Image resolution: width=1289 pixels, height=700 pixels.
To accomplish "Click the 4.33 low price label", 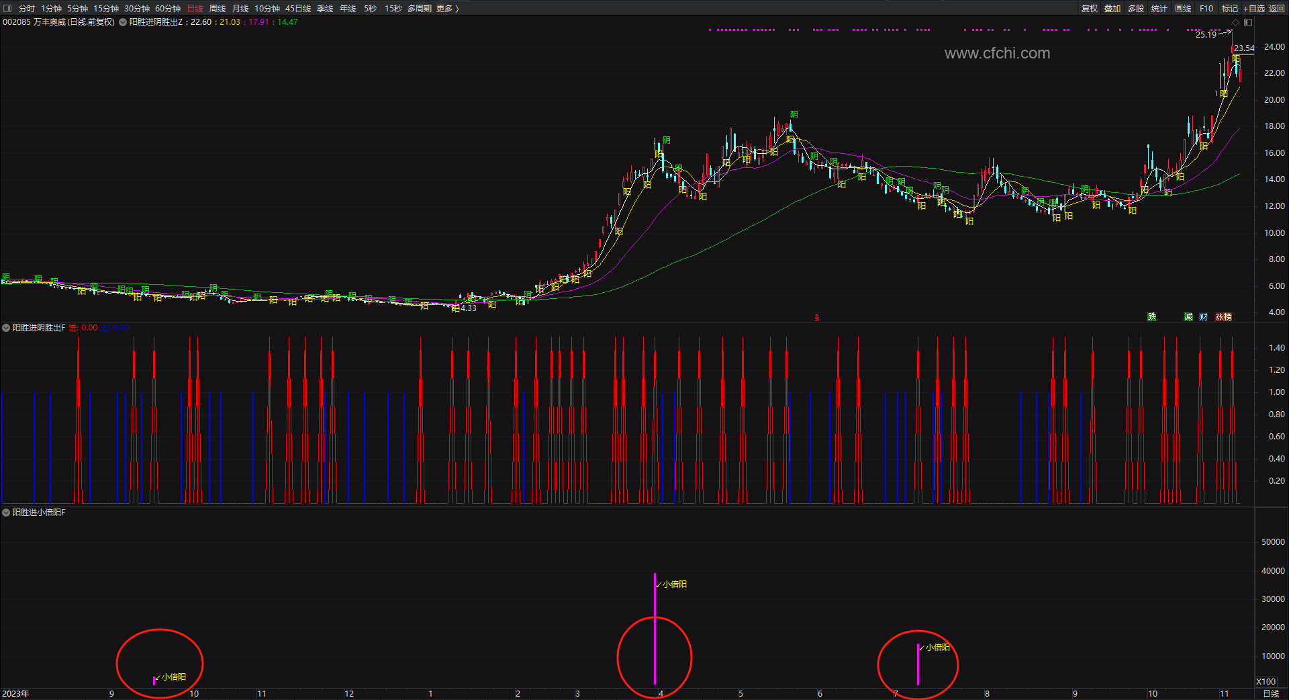I will coord(469,308).
